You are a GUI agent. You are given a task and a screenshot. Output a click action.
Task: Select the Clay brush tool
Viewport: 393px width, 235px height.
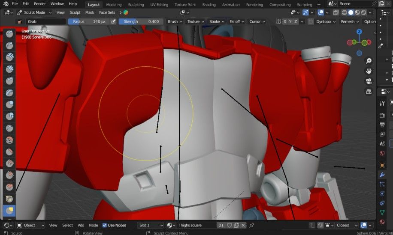[9, 57]
